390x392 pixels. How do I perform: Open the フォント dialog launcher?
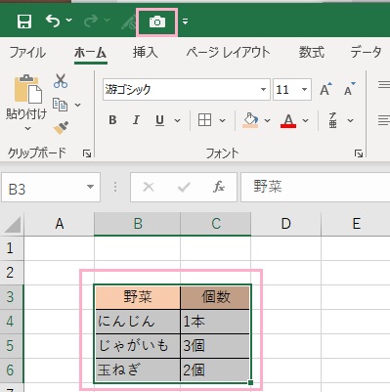pyautogui.click(x=359, y=153)
